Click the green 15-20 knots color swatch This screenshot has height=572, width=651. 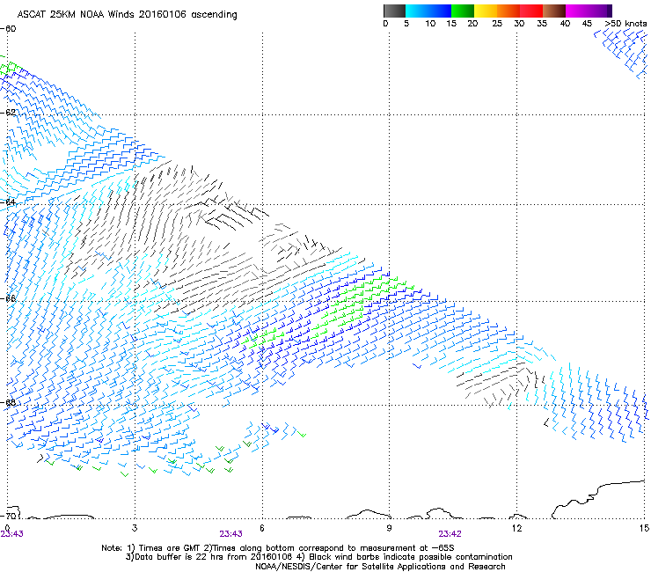click(463, 11)
